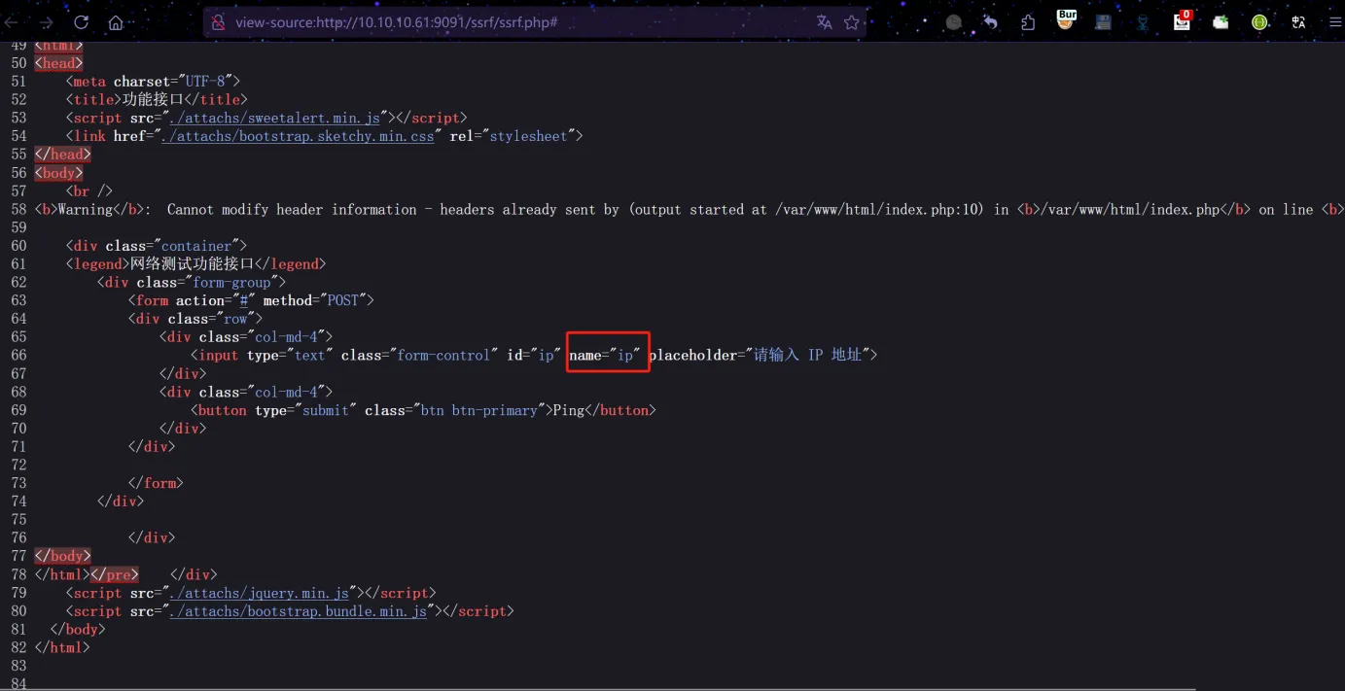Click the "row" class value on line 64
Viewport: 1345px width, 691px height.
(235, 319)
